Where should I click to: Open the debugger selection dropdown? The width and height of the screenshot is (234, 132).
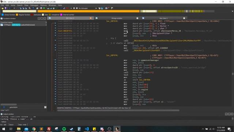point(96,8)
